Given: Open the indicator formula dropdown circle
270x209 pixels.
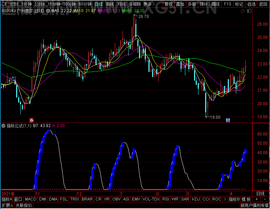Looking at the screenshot, I should coord(3,126).
